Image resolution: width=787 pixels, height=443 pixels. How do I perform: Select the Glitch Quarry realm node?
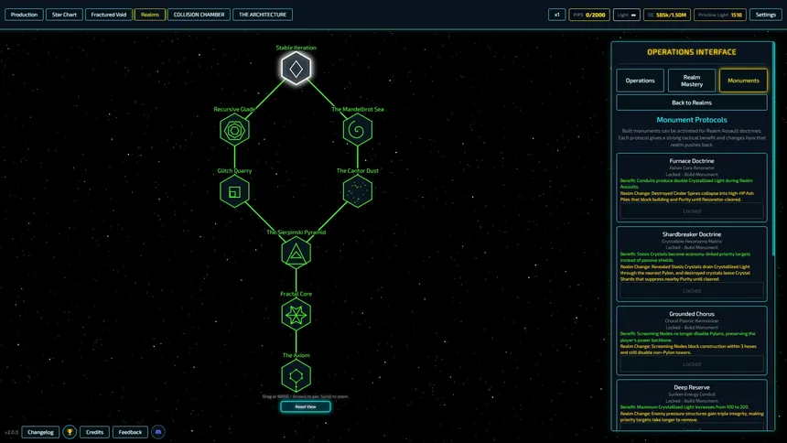(x=234, y=191)
